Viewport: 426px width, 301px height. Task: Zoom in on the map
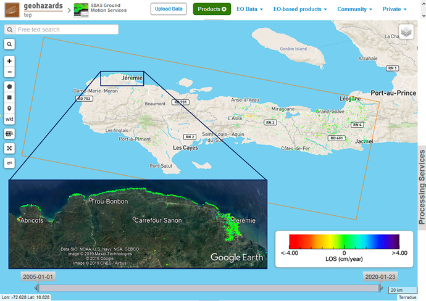tap(10, 61)
